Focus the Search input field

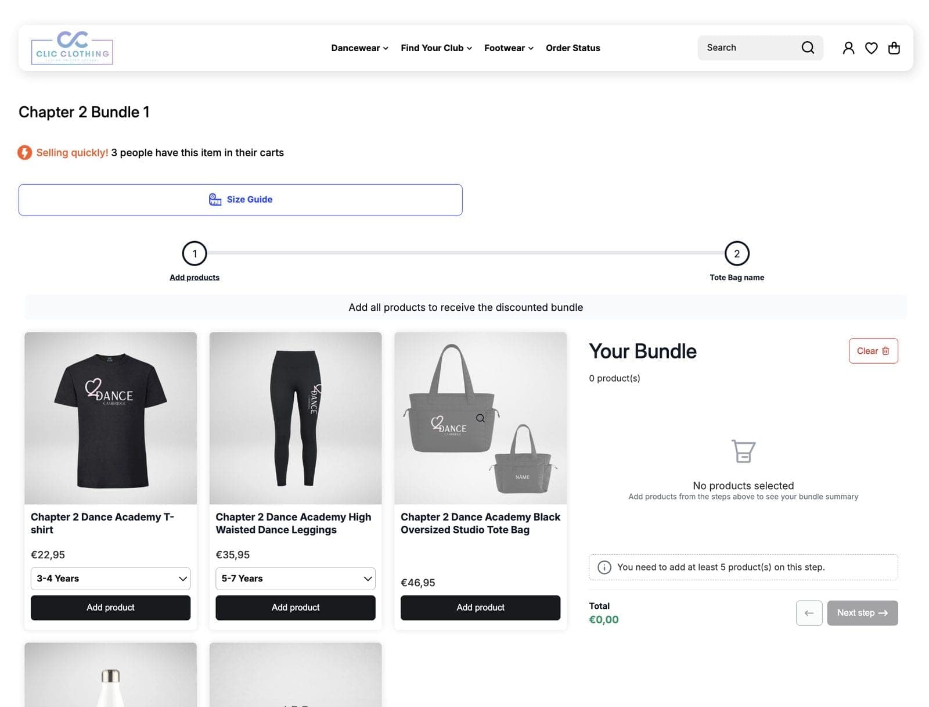[749, 48]
